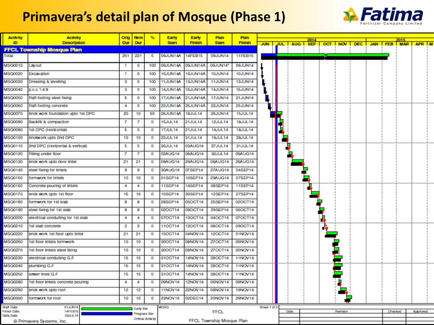Click the Approved column heading in footer
Image resolution: width=434 pixels, height=325 pixels.
tap(420, 311)
